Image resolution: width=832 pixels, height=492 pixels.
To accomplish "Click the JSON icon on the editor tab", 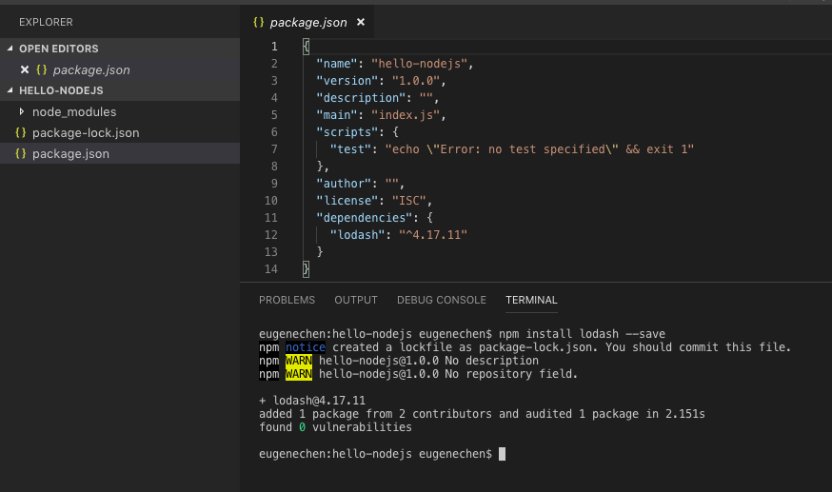I will (258, 22).
